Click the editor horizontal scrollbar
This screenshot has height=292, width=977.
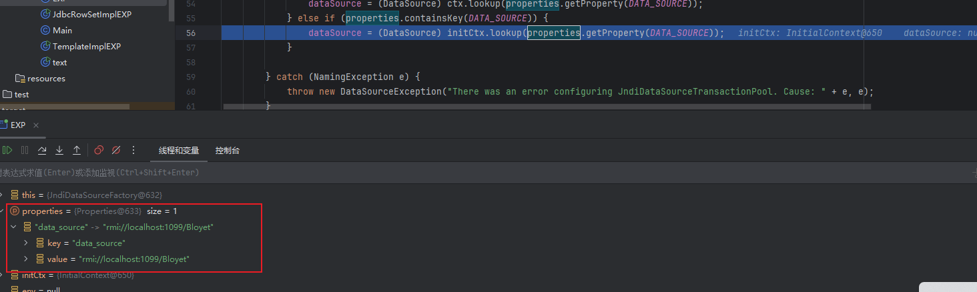tap(547, 105)
